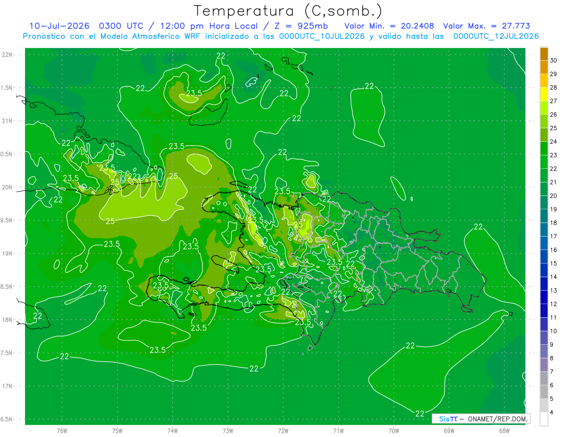Click the "72W" longitude axis label
The height and width of the screenshot is (437, 566).
pos(283,431)
